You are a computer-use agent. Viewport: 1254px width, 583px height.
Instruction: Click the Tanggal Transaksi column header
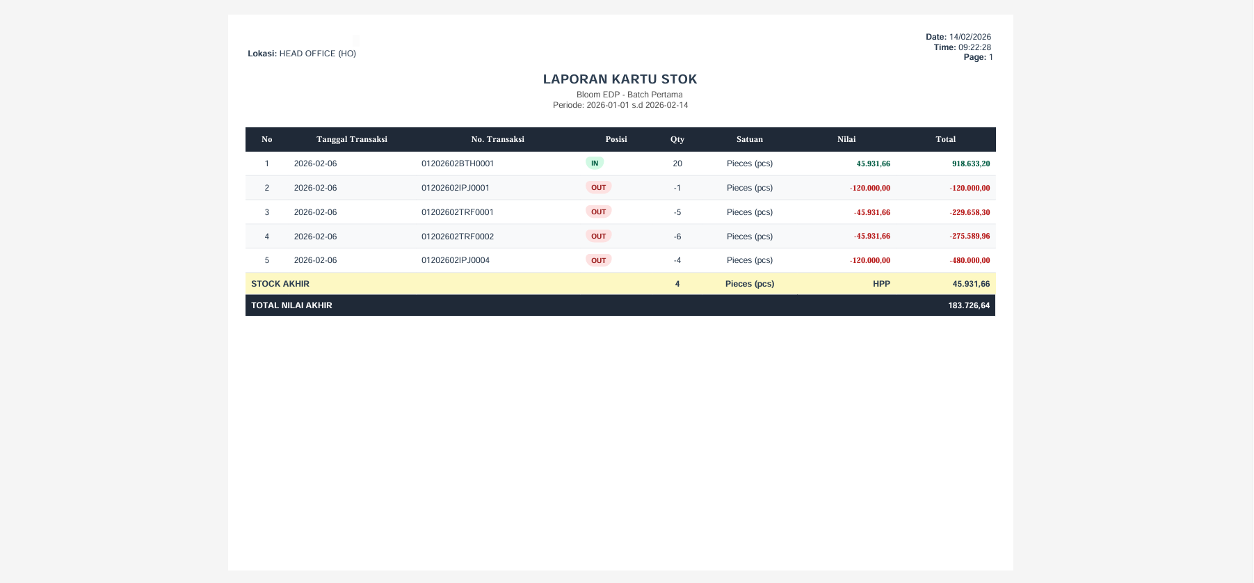(351, 139)
